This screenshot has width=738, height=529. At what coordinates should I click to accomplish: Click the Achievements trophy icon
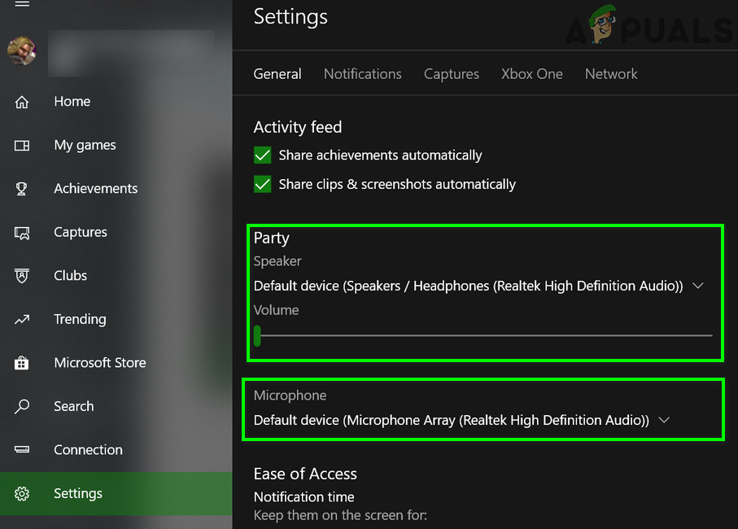[22, 189]
